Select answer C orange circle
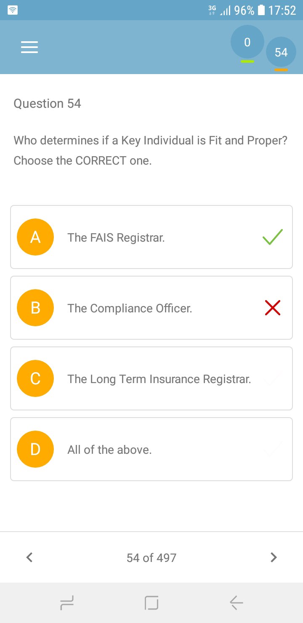The width and height of the screenshot is (303, 623). coord(35,378)
